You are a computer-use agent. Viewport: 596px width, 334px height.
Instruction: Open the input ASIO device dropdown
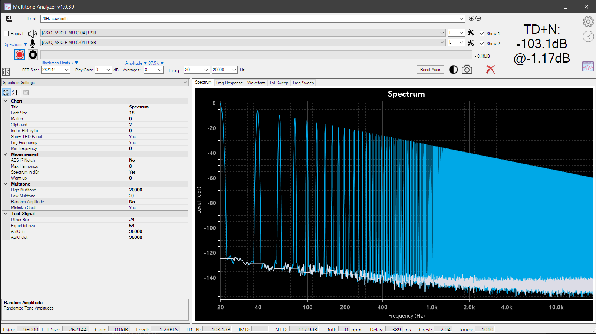442,43
